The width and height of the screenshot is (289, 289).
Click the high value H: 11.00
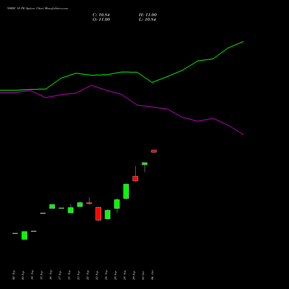148,15
